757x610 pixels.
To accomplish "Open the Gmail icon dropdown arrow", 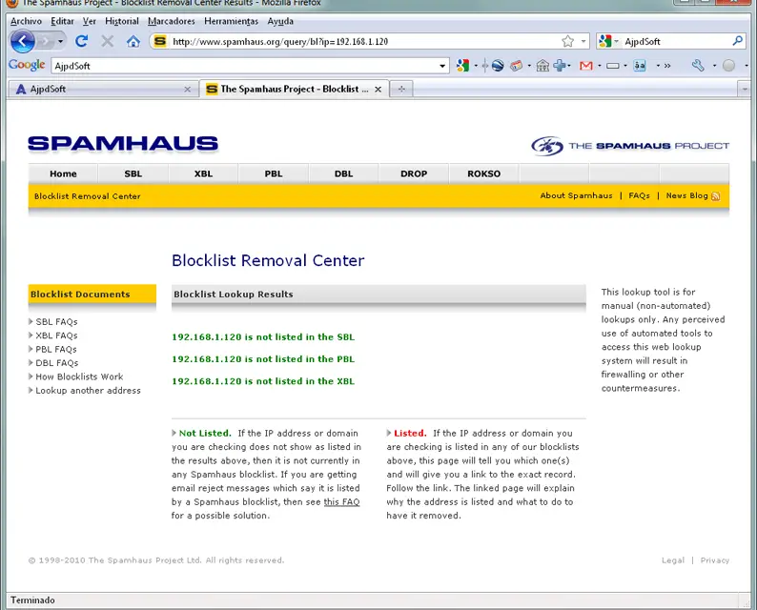I will tap(599, 66).
